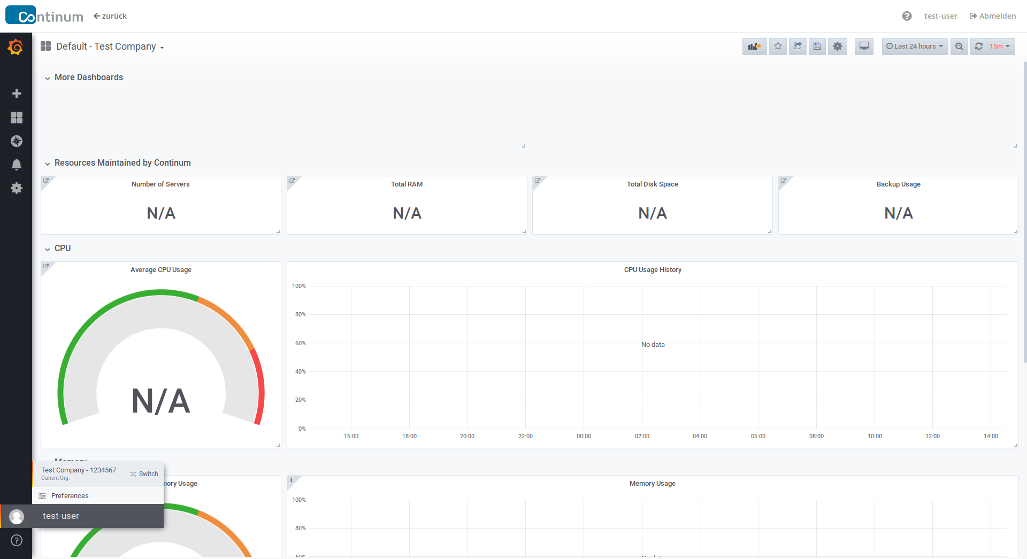
Task: Click the Memory Usage panel title
Action: tap(653, 484)
